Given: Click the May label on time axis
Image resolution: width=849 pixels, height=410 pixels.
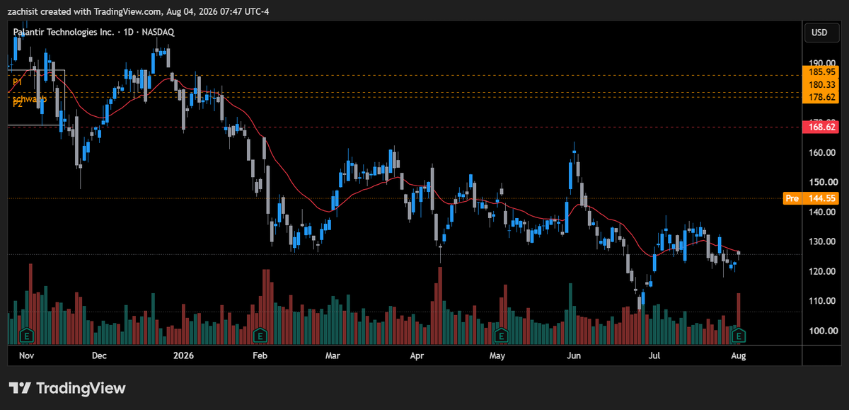Looking at the screenshot, I should click(x=497, y=355).
